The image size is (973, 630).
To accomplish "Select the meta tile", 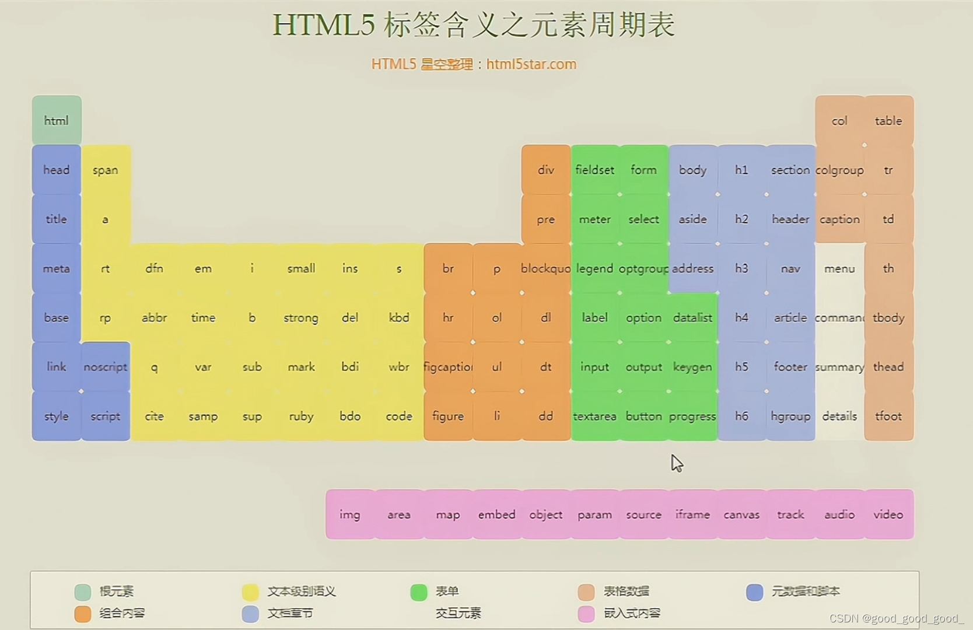I will [x=57, y=268].
